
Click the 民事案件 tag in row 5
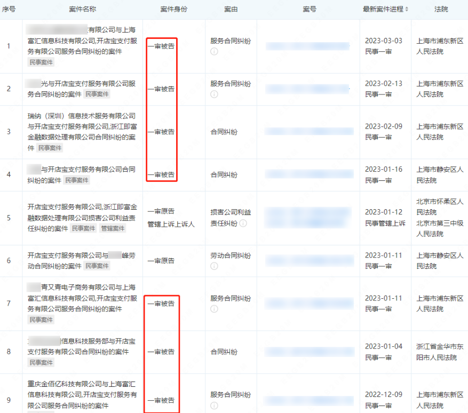(x=83, y=228)
